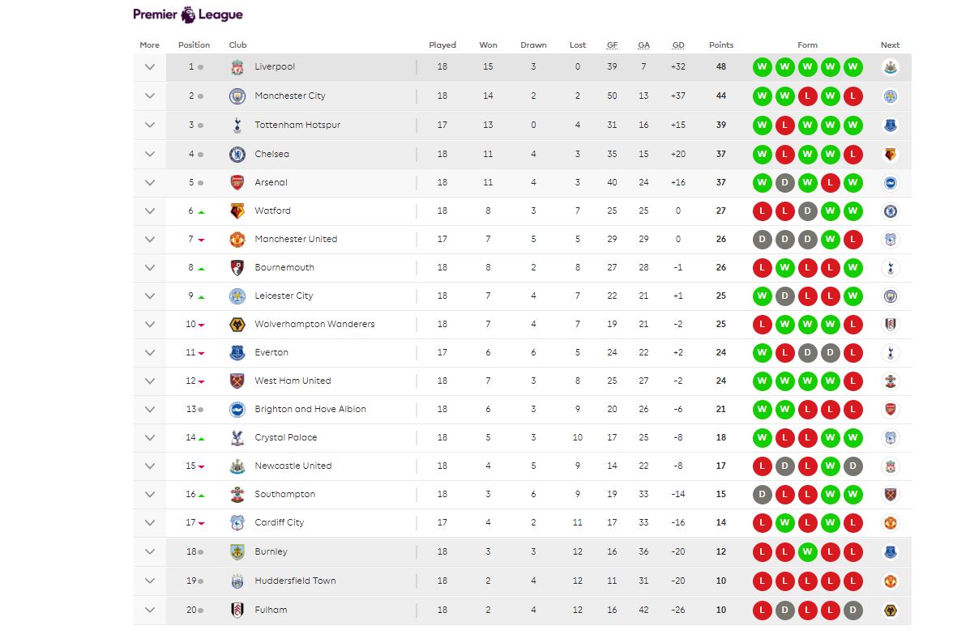
Task: Expand more info for Tottenham Hotspur
Action: point(150,125)
